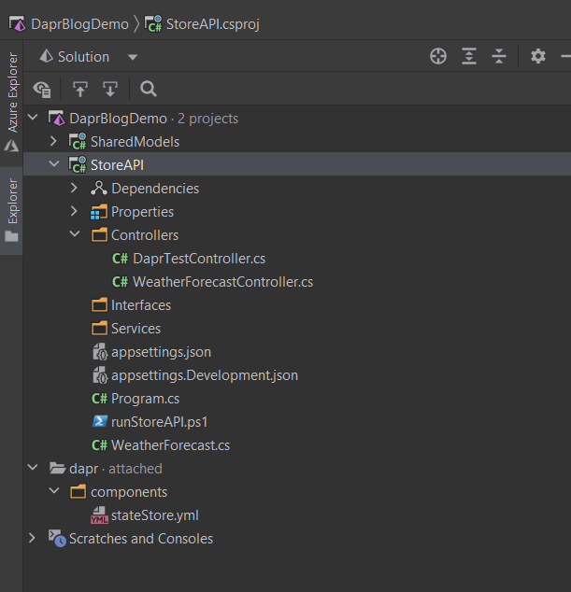Open the Solution view dropdown arrow
Image resolution: width=571 pixels, height=592 pixels.
point(133,57)
